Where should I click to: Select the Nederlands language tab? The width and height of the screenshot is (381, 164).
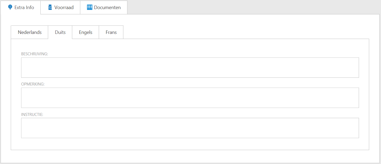coord(30,32)
